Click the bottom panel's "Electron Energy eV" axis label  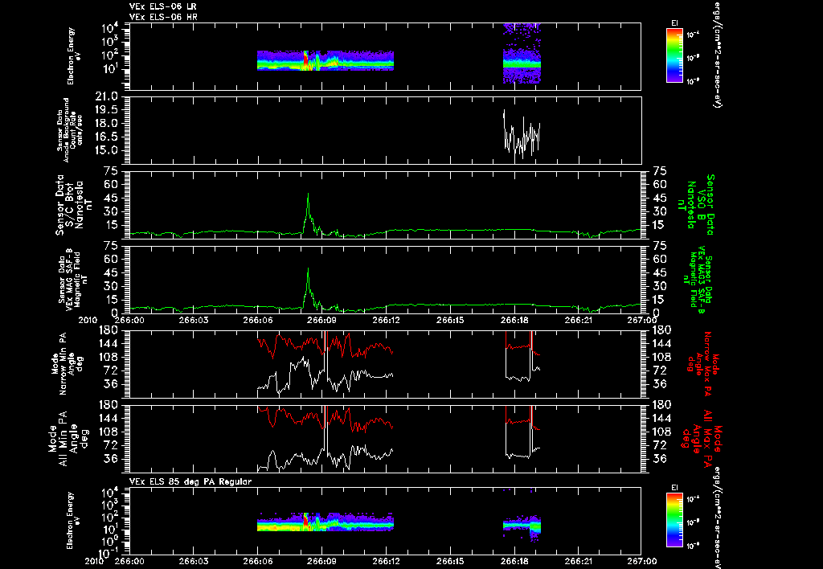point(73,521)
